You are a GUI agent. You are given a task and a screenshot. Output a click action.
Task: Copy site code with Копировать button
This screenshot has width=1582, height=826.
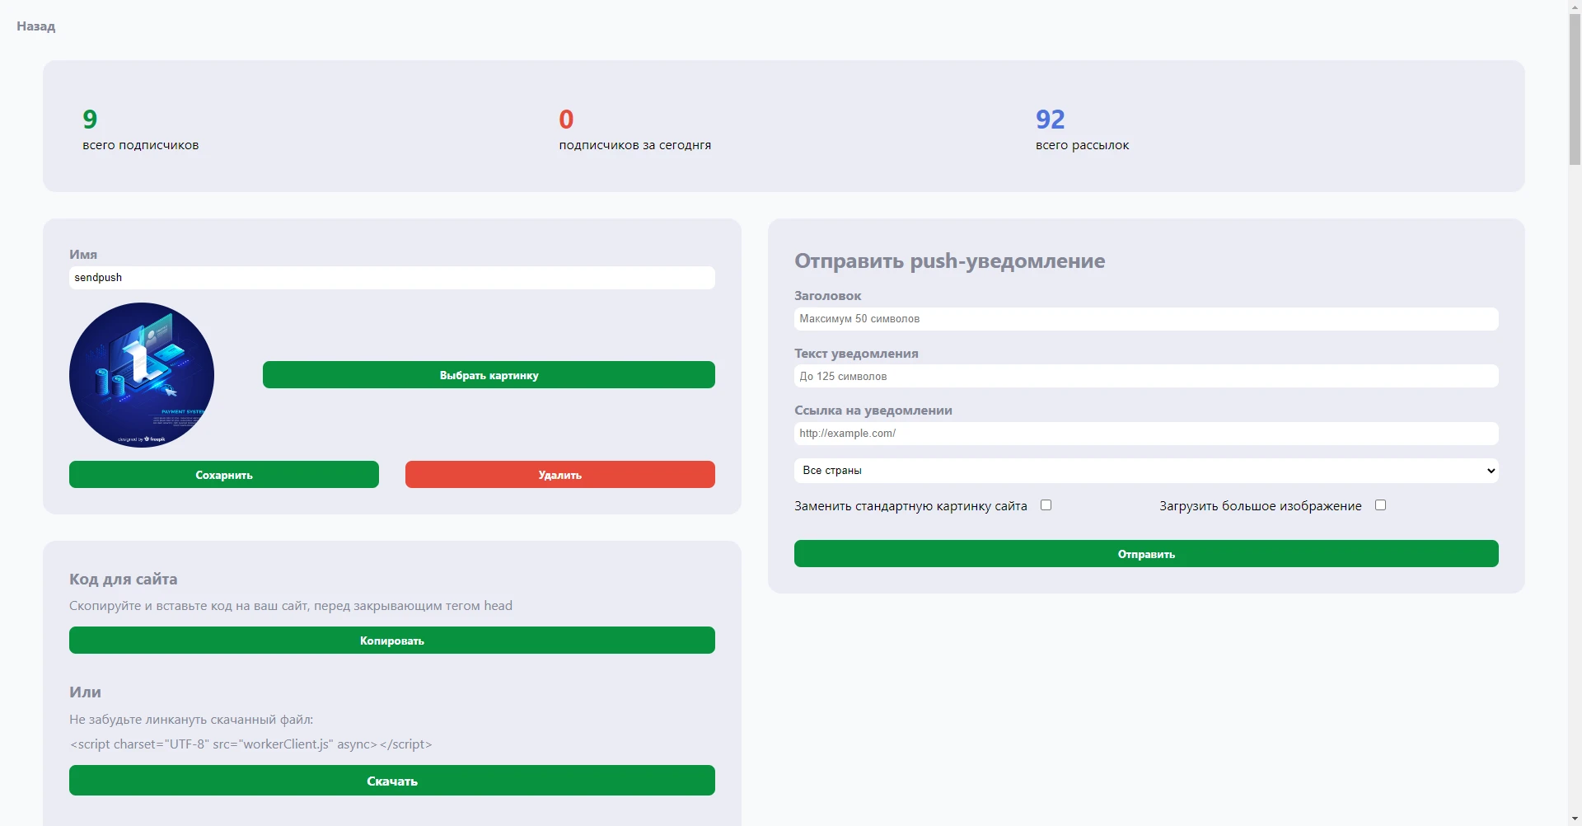392,641
